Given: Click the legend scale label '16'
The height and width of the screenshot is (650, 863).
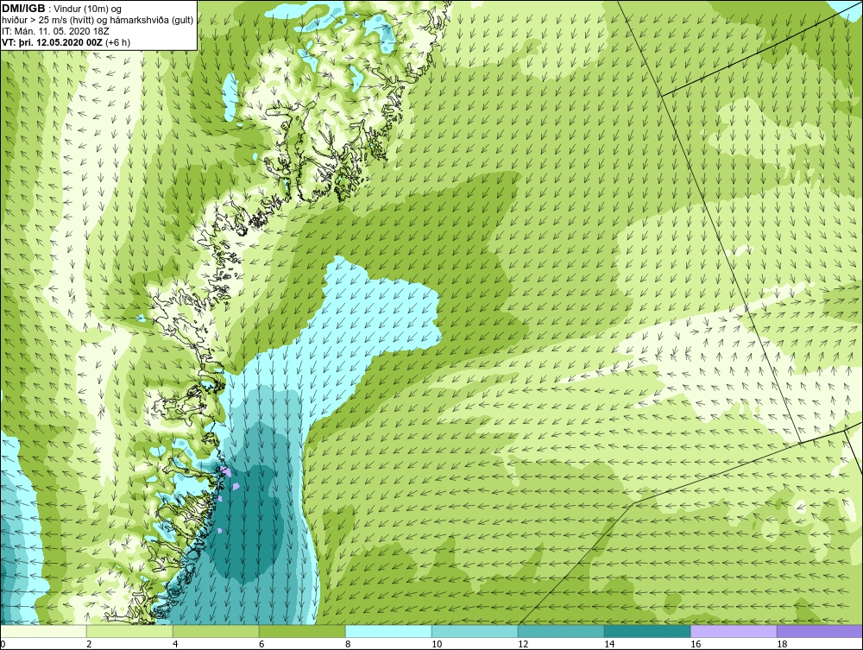Looking at the screenshot, I should pyautogui.click(x=696, y=644).
